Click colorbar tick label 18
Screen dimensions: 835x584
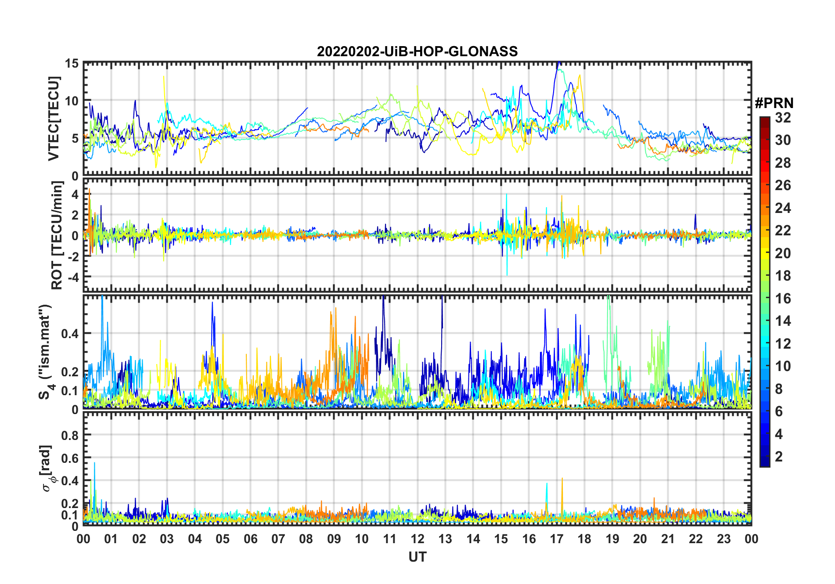(783, 276)
